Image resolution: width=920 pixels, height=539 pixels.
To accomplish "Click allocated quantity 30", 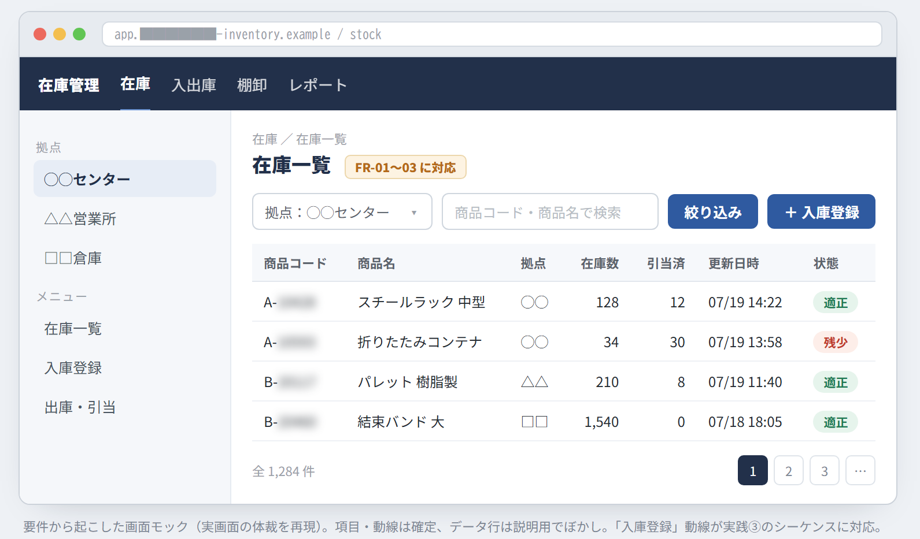I will pos(677,342).
